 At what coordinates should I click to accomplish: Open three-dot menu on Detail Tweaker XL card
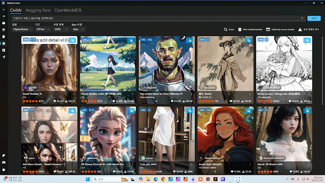coord(74,94)
